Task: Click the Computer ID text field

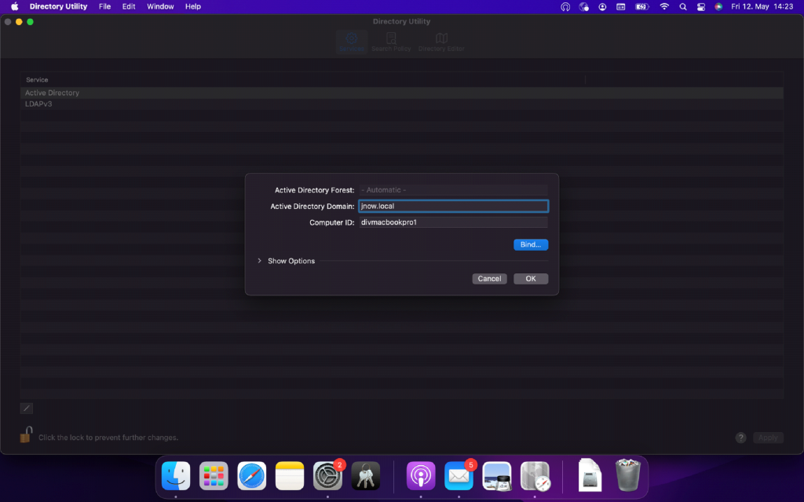Action: tap(453, 222)
